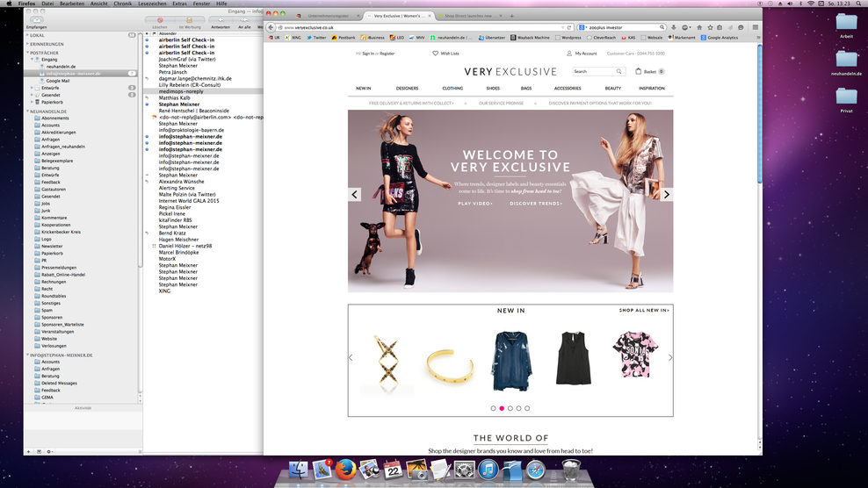Open System Preferences from the Dock
The height and width of the screenshot is (488, 868).
[465, 470]
